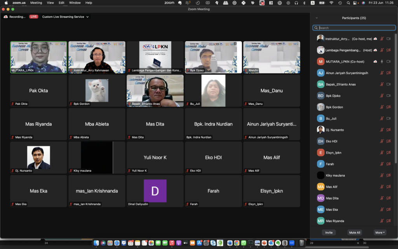Click the muted mic icon for Kiky maulana
The width and height of the screenshot is (398, 249).
tap(382, 175)
